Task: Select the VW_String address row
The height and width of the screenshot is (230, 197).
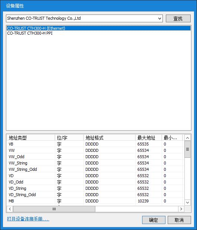Action: pos(95,163)
